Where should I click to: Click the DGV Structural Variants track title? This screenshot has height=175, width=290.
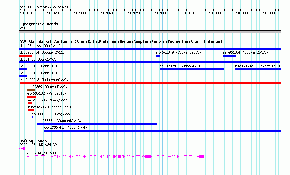pyautogui.click(x=121, y=42)
